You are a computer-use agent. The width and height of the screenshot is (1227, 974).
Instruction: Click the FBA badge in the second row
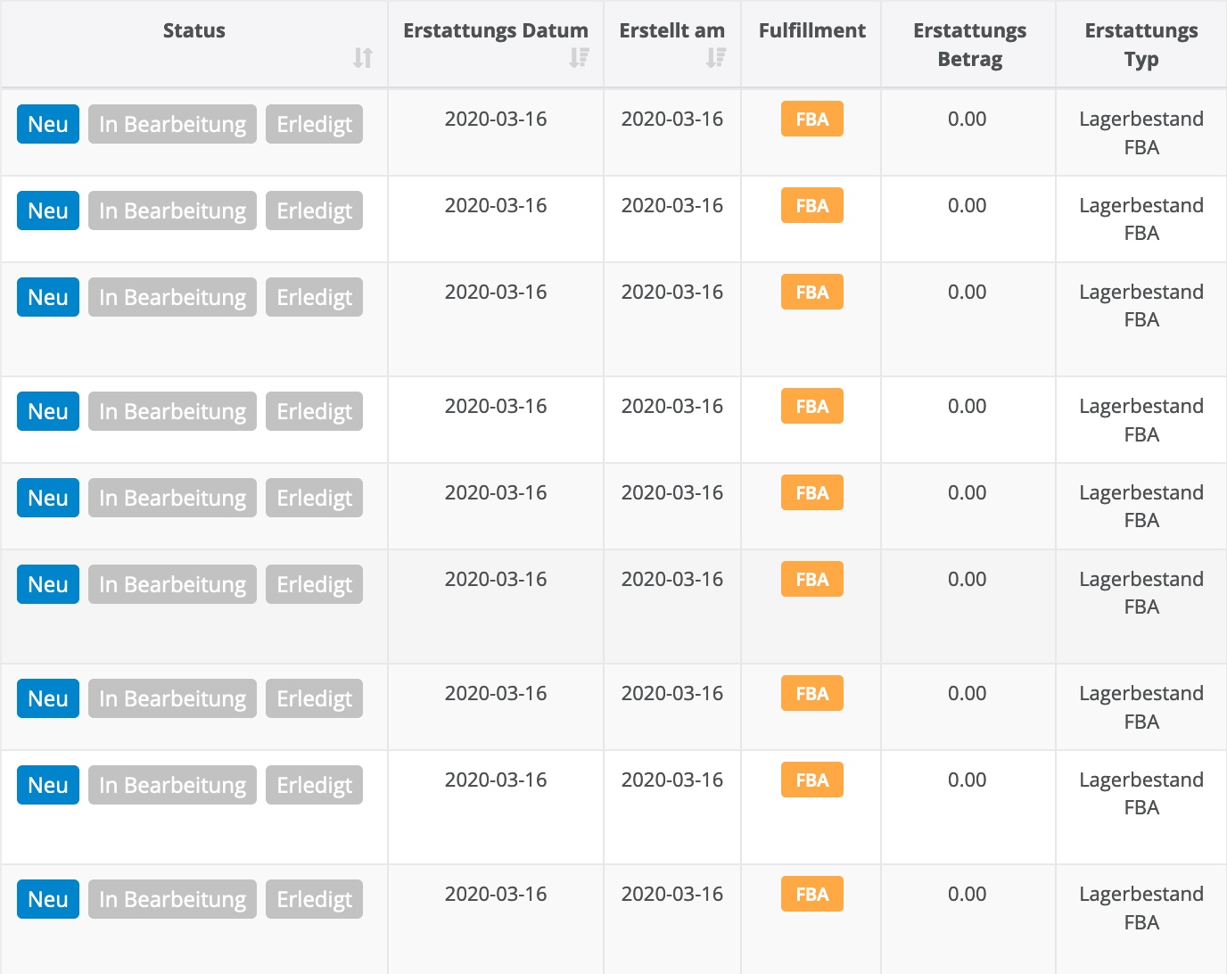(811, 205)
